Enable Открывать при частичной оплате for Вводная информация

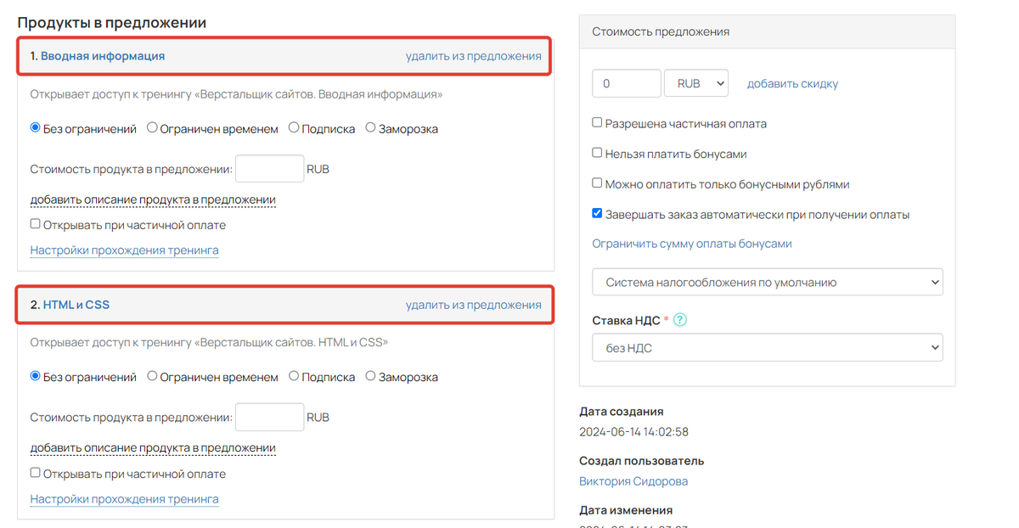[36, 224]
